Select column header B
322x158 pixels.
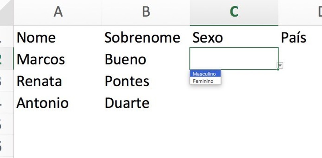pyautogui.click(x=145, y=11)
